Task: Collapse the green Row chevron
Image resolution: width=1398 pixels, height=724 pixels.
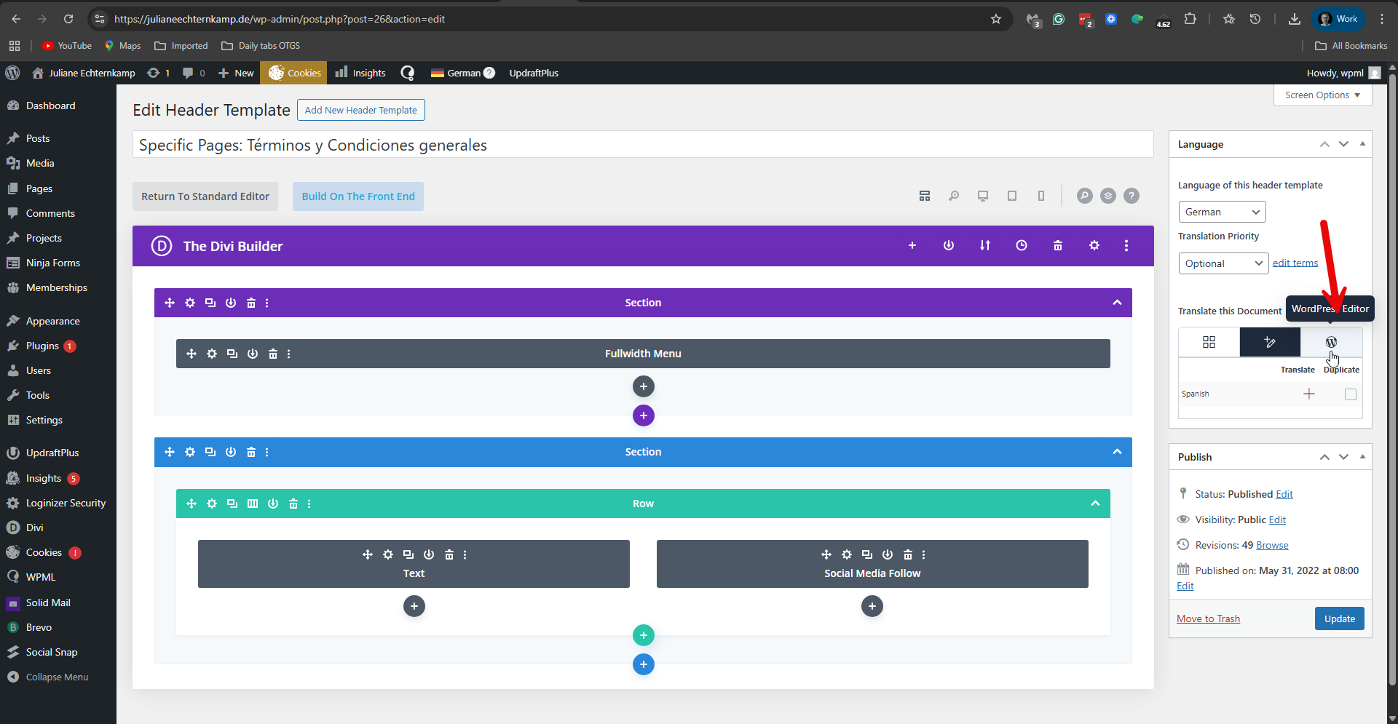Action: click(x=1095, y=504)
